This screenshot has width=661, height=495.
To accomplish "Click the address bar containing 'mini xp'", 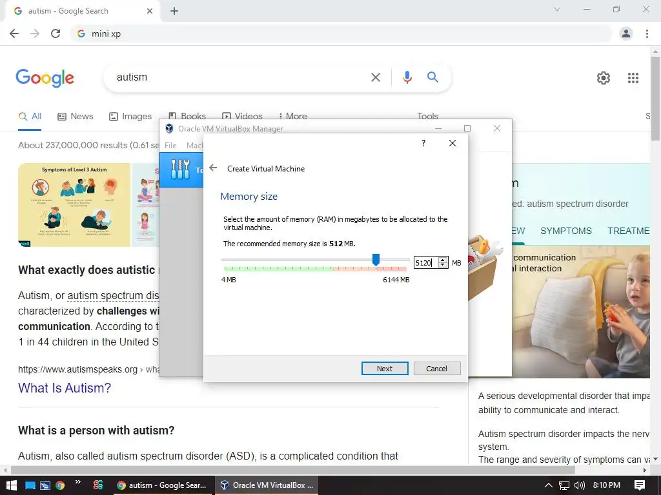I will click(x=341, y=34).
